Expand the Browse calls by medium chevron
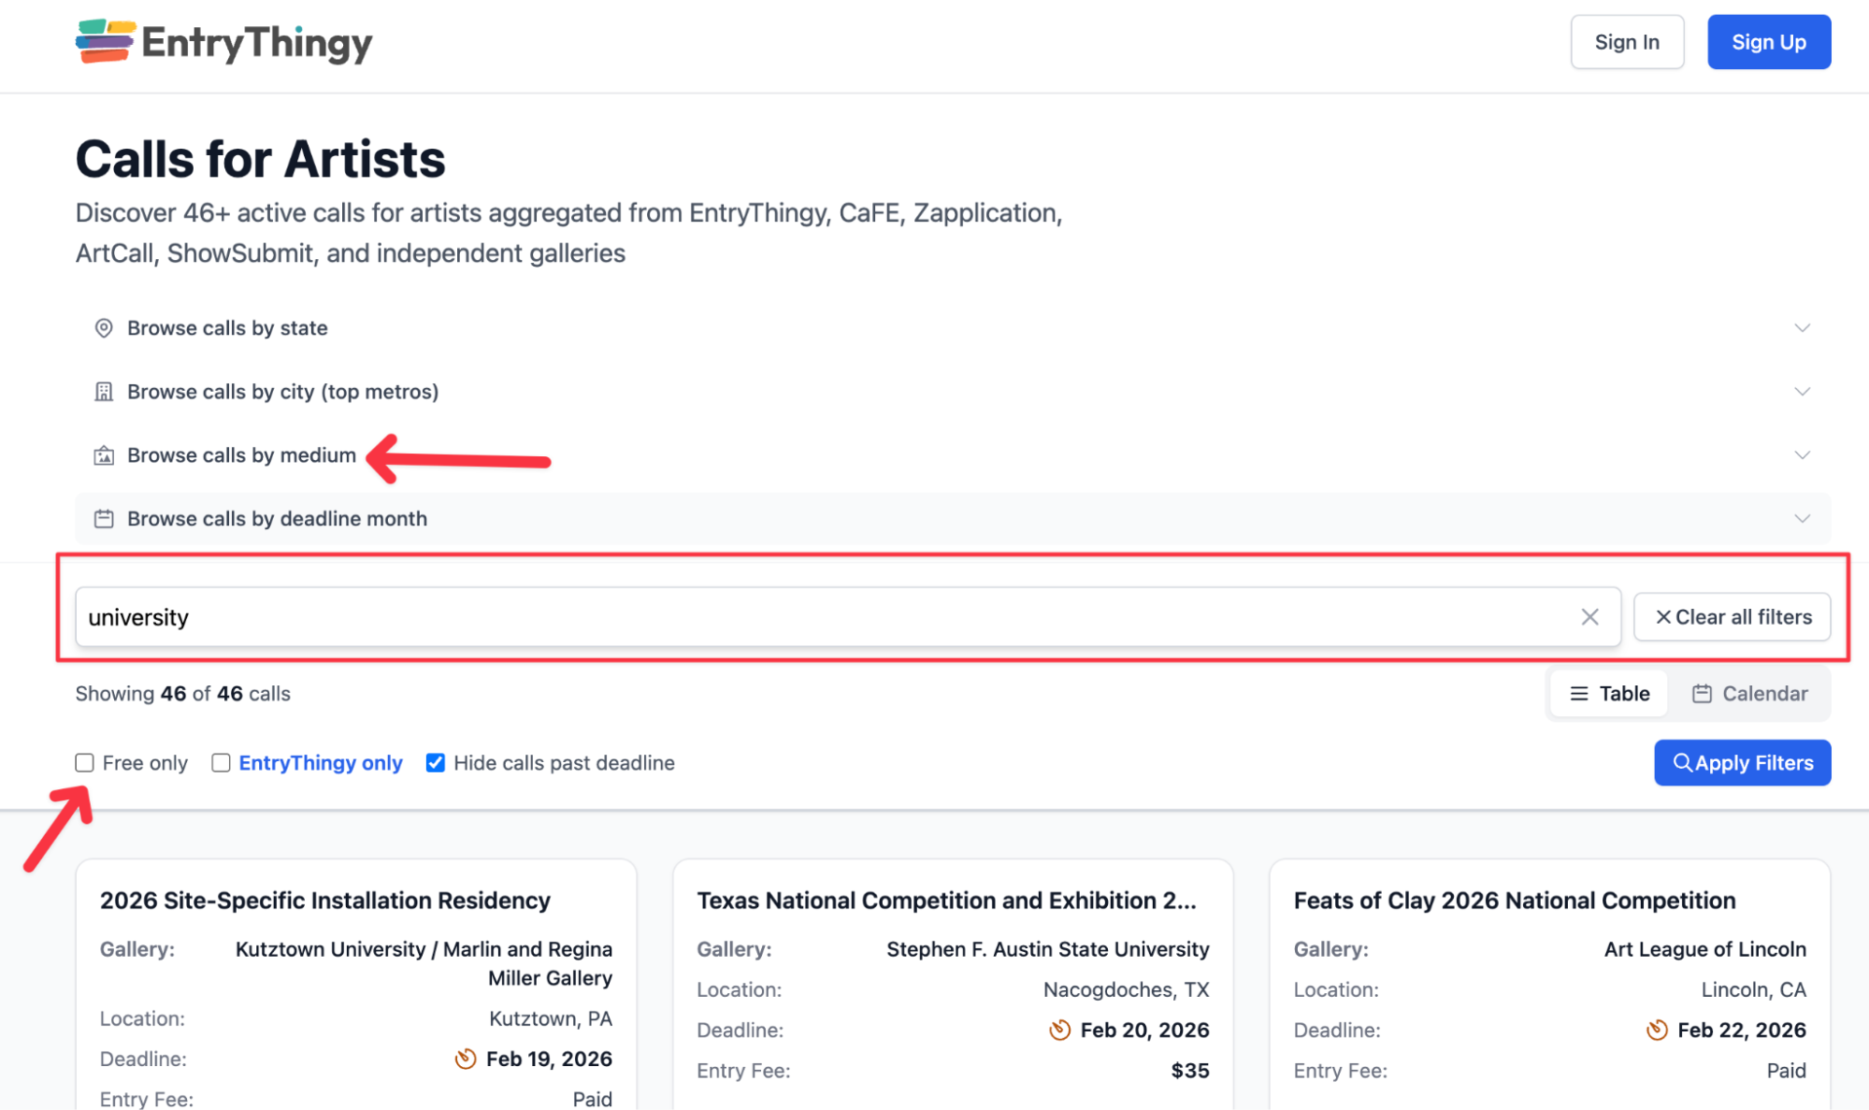1869x1110 pixels. 1802,455
